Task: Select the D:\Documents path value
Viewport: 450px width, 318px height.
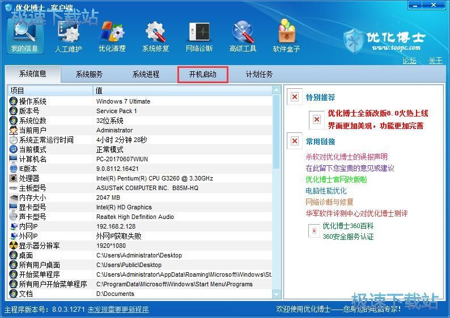Action: tap(115, 294)
